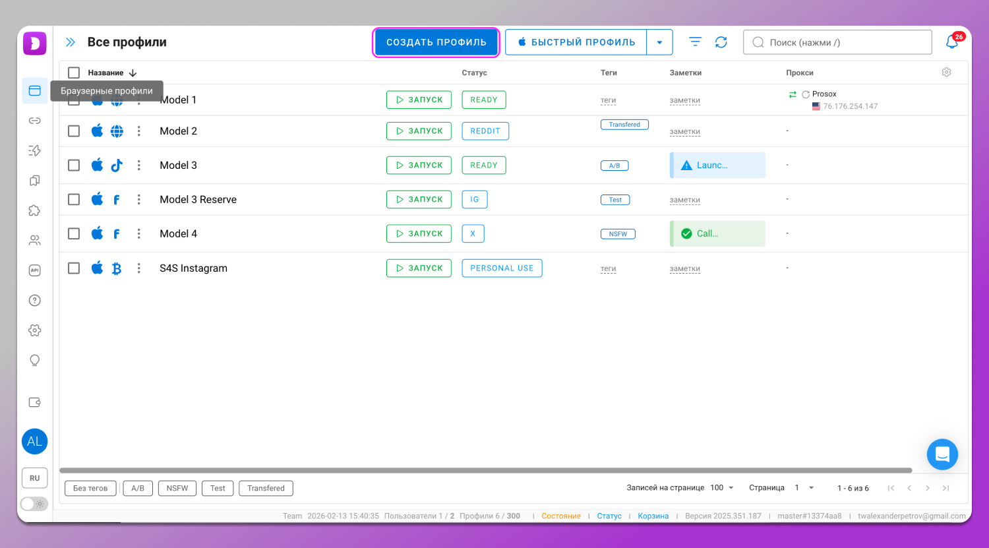Open the extensions puzzle icon in sidebar
This screenshot has width=989, height=548.
34,210
